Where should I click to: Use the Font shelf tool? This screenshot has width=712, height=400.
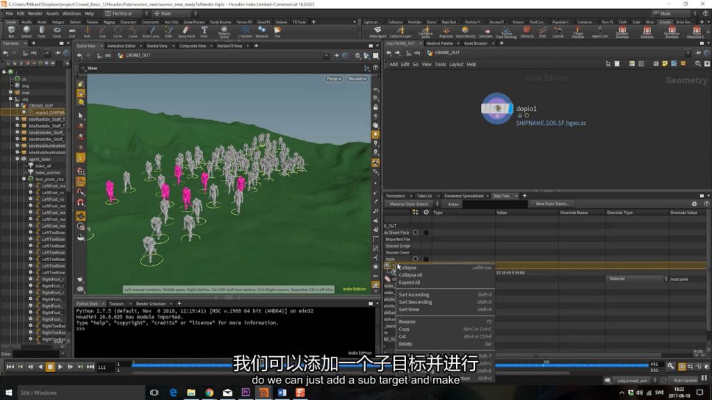tap(204, 31)
